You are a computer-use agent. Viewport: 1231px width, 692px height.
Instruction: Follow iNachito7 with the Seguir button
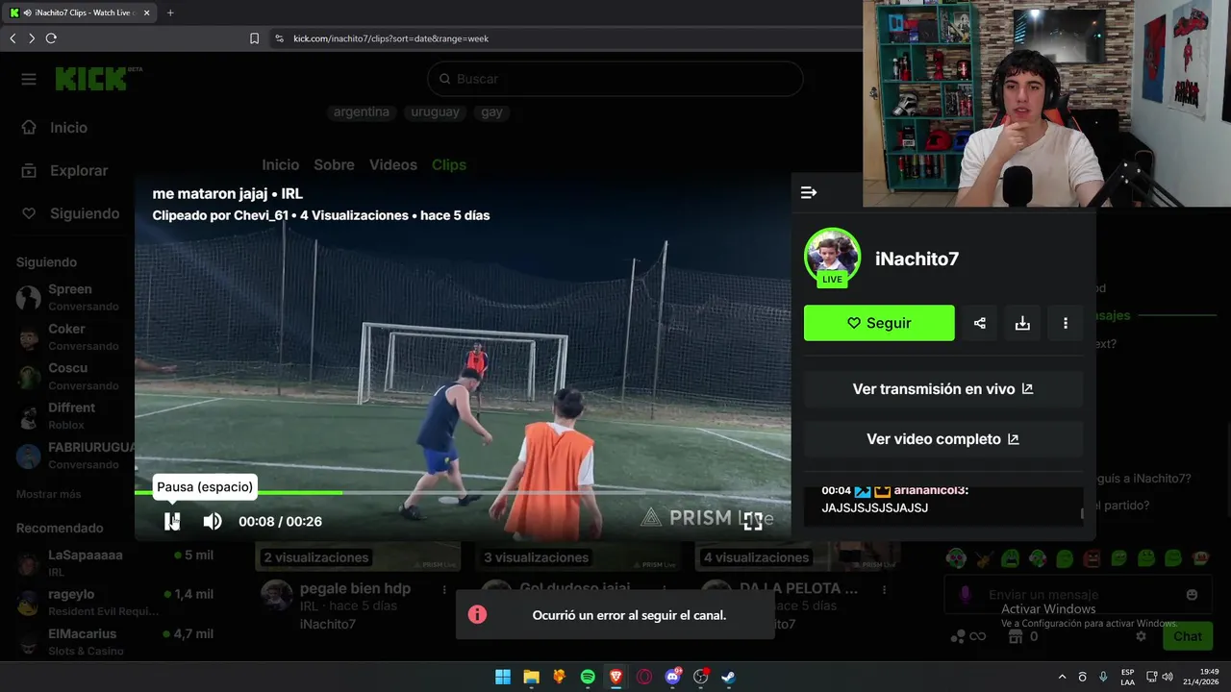(879, 323)
